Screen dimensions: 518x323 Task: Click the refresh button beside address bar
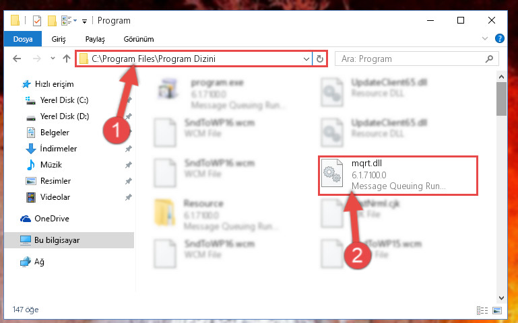(x=320, y=59)
